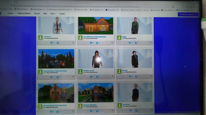Open the Über menu item
This screenshot has width=206, height=115.
45,14
